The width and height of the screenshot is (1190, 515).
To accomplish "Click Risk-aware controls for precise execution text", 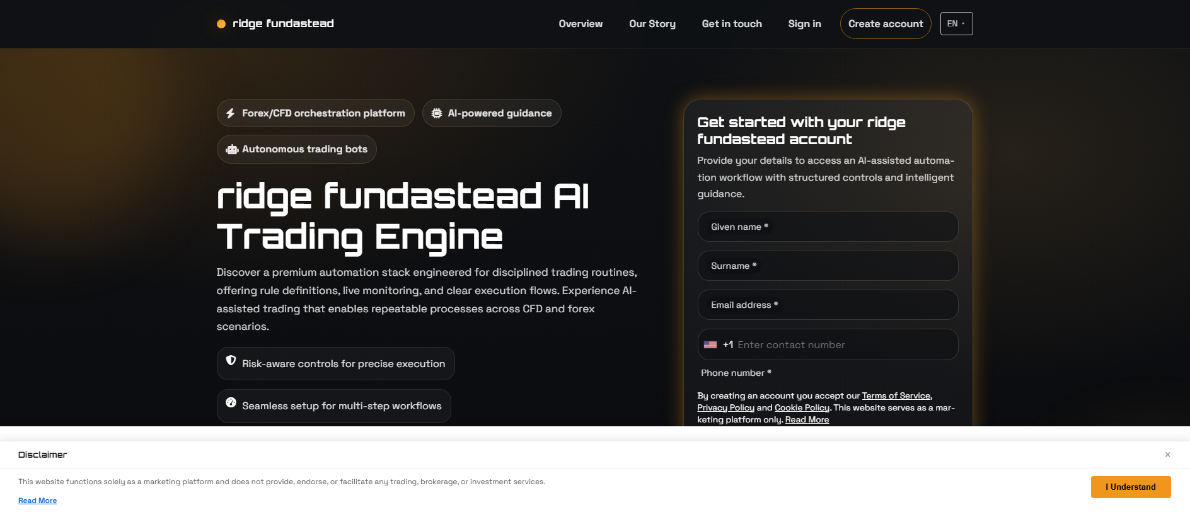I will [344, 364].
